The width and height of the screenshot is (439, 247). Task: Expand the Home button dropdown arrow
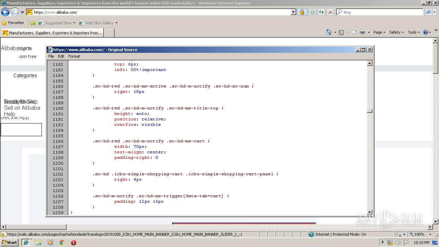tap(335, 32)
